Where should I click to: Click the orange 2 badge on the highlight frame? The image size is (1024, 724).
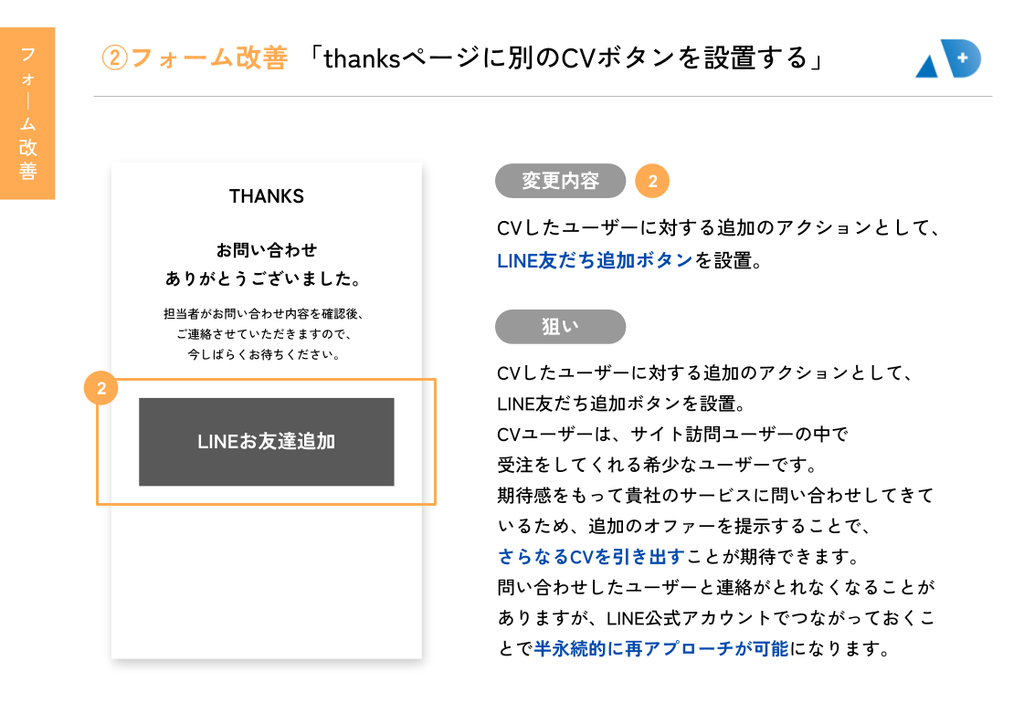(x=101, y=389)
